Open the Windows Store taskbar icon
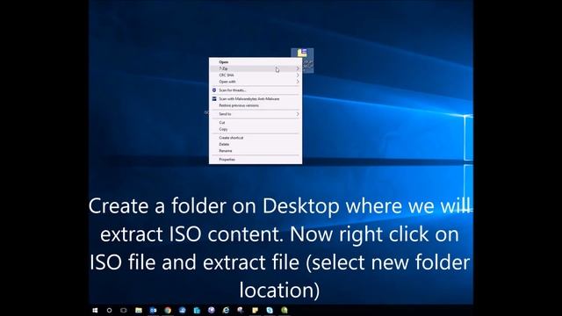The width and height of the screenshot is (562, 316). [197, 310]
